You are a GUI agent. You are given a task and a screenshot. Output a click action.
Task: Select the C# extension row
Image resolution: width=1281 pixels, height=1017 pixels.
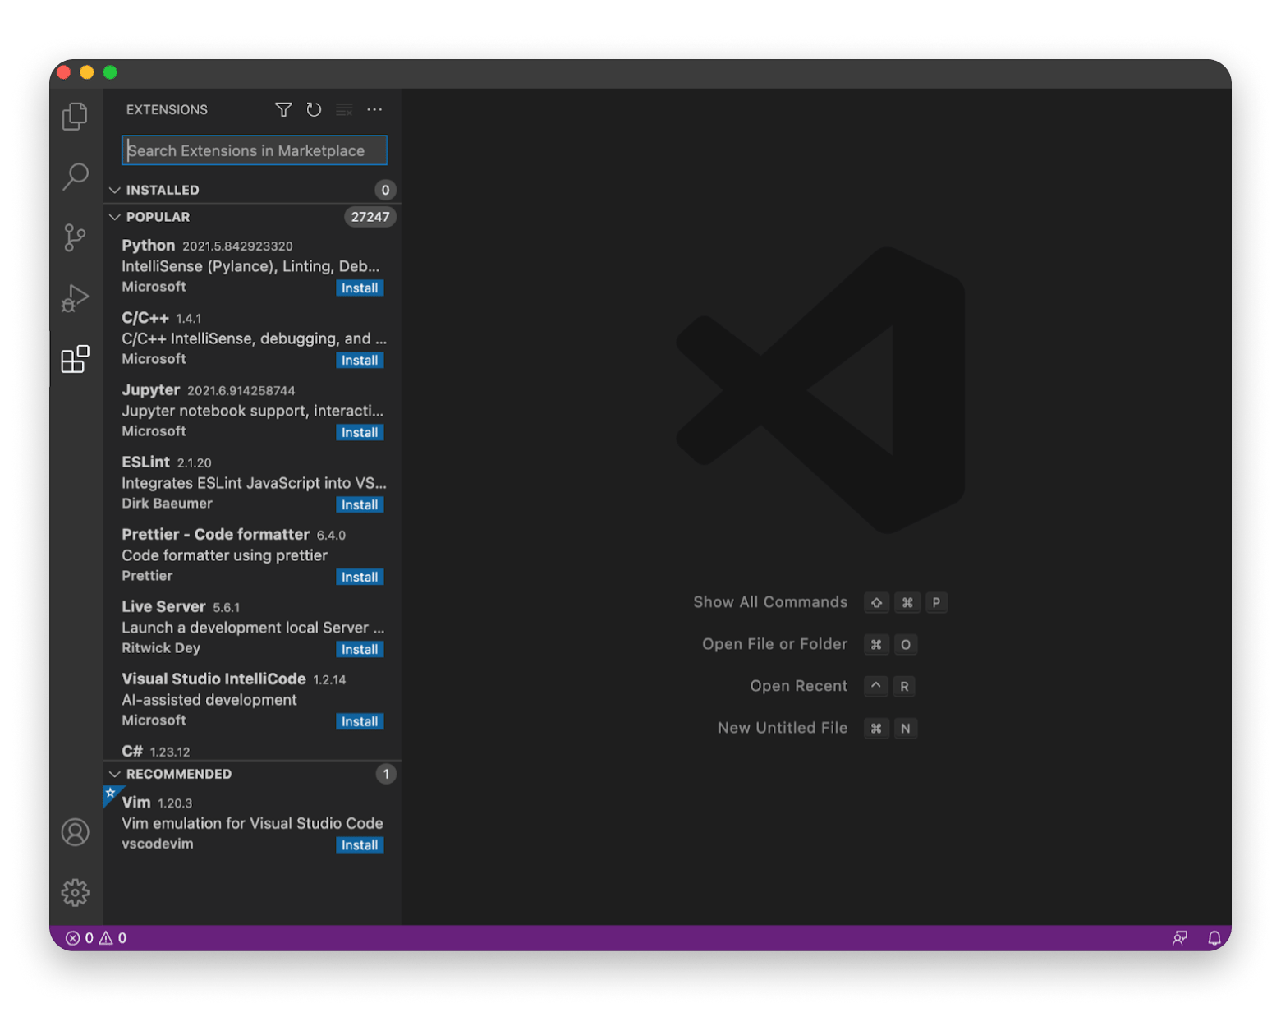click(252, 750)
